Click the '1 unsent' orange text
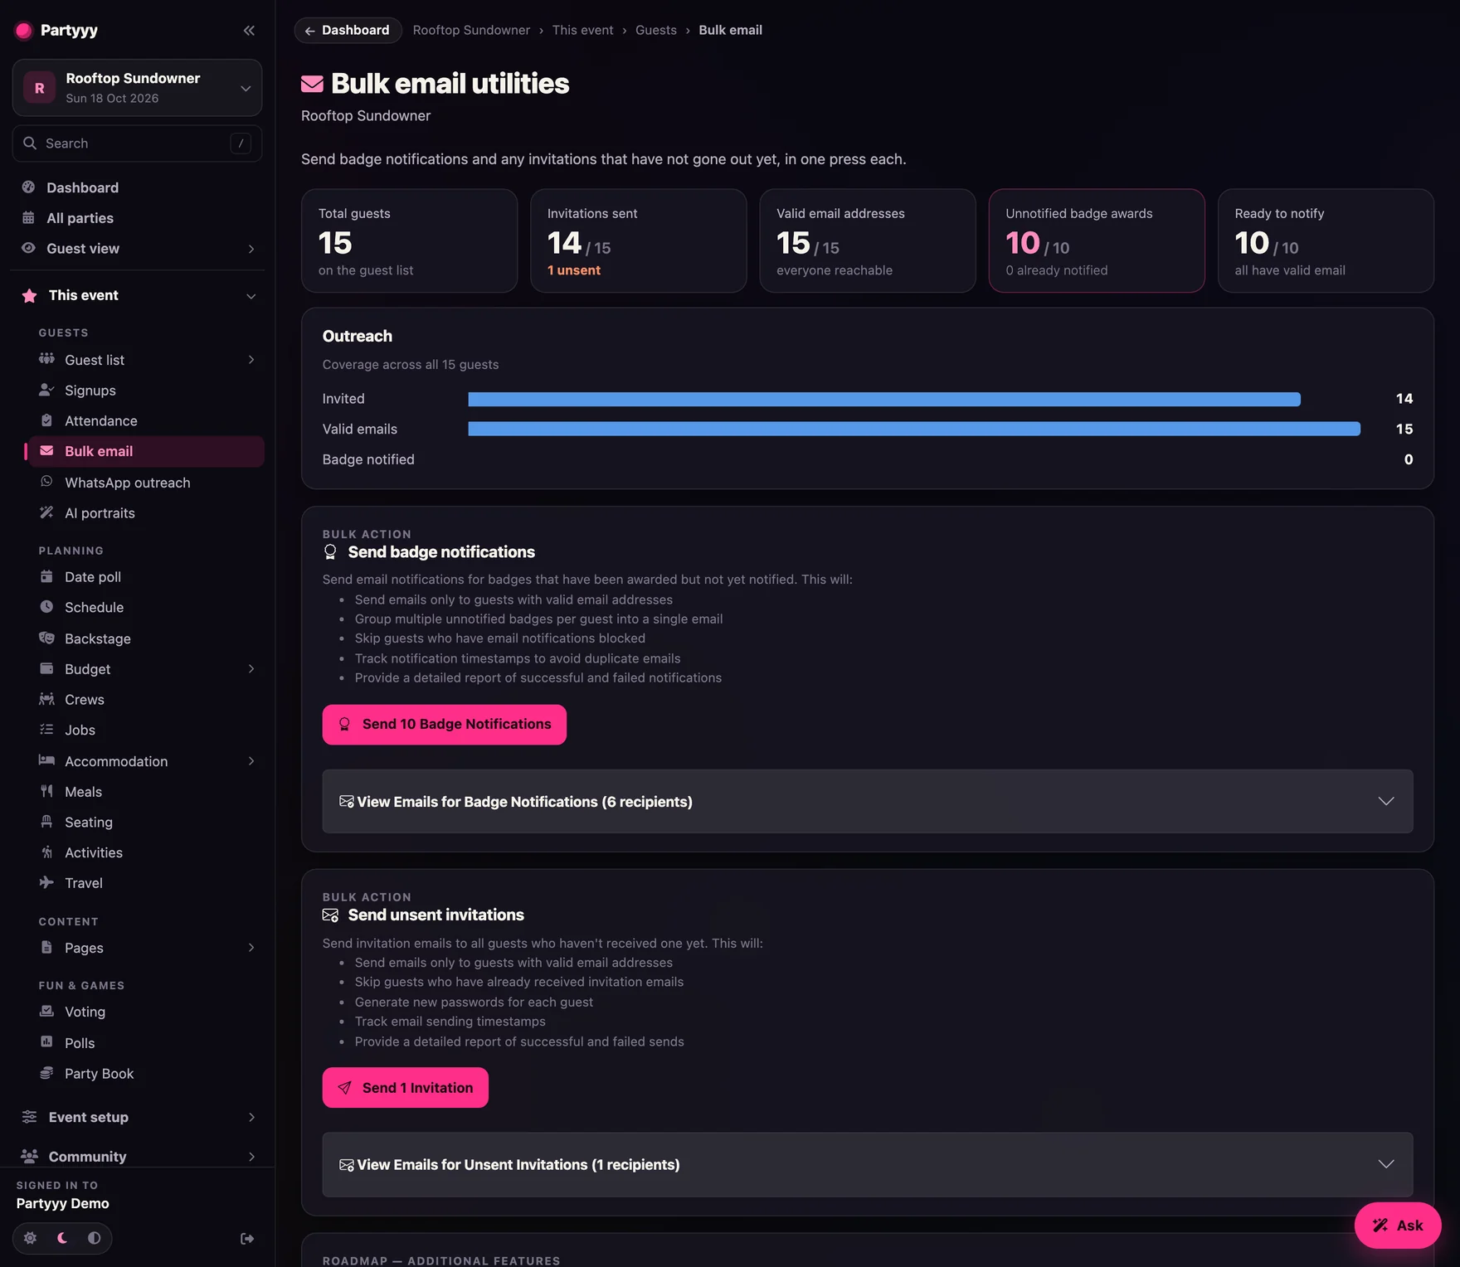Viewport: 1460px width, 1267px height. pyautogui.click(x=574, y=270)
